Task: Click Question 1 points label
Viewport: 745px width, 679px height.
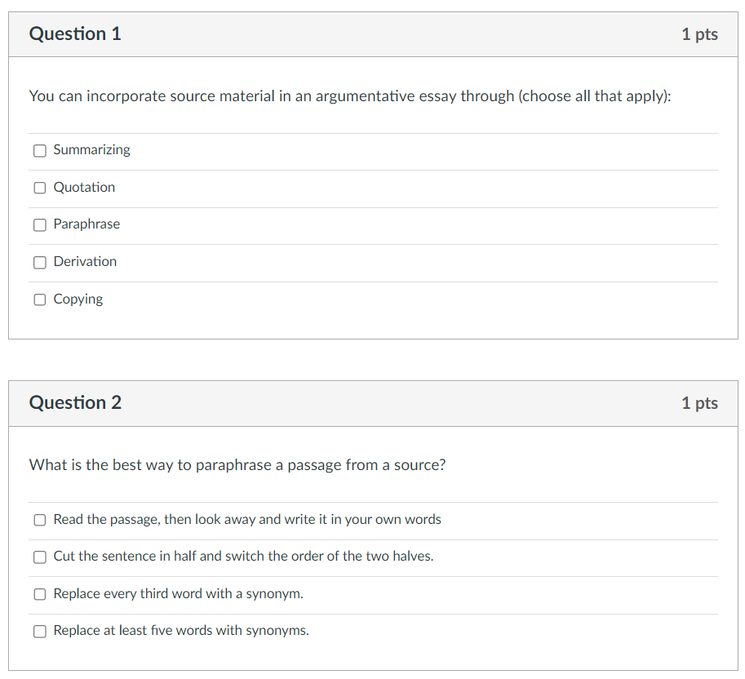Action: 699,34
